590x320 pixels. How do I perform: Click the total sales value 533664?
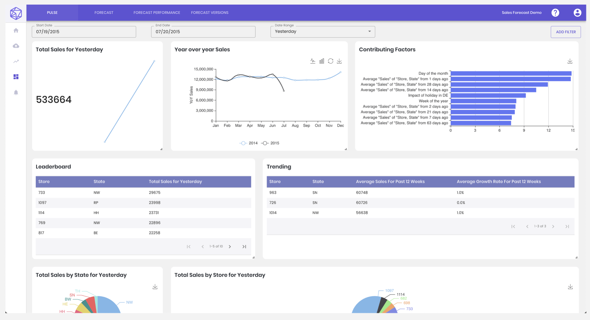point(54,99)
